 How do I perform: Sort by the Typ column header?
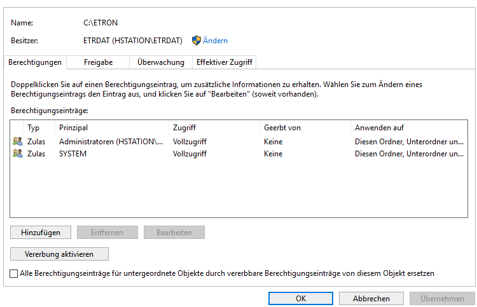point(33,128)
